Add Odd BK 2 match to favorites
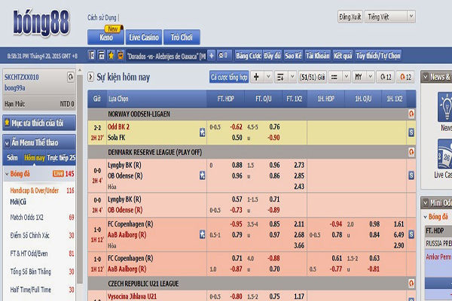Image resolution: width=452 pixels, height=301 pixels. [203, 132]
